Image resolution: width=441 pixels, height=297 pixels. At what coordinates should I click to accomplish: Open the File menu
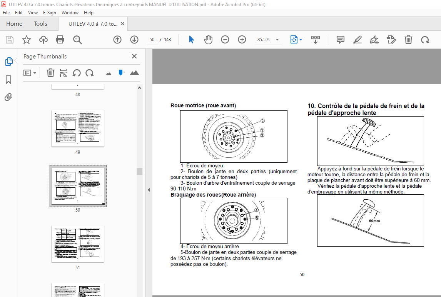click(6, 13)
